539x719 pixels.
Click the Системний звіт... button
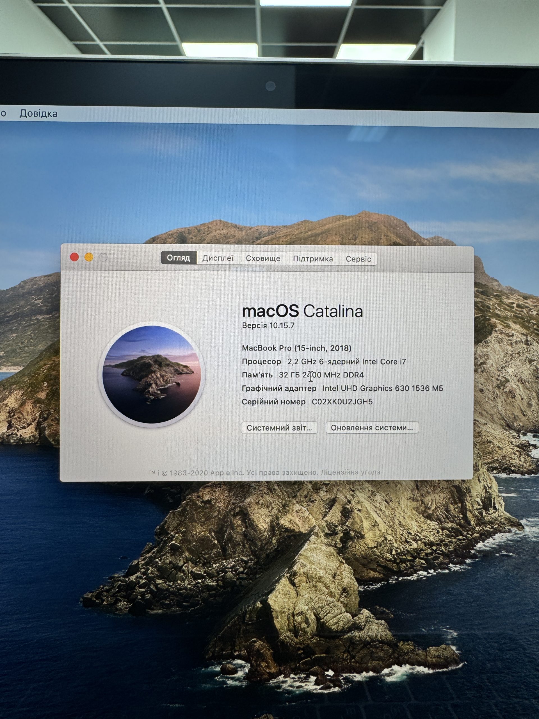[x=279, y=428]
